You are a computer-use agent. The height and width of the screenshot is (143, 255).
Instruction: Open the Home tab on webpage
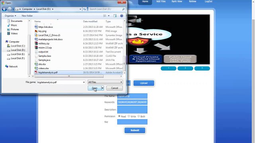tap(145, 2)
